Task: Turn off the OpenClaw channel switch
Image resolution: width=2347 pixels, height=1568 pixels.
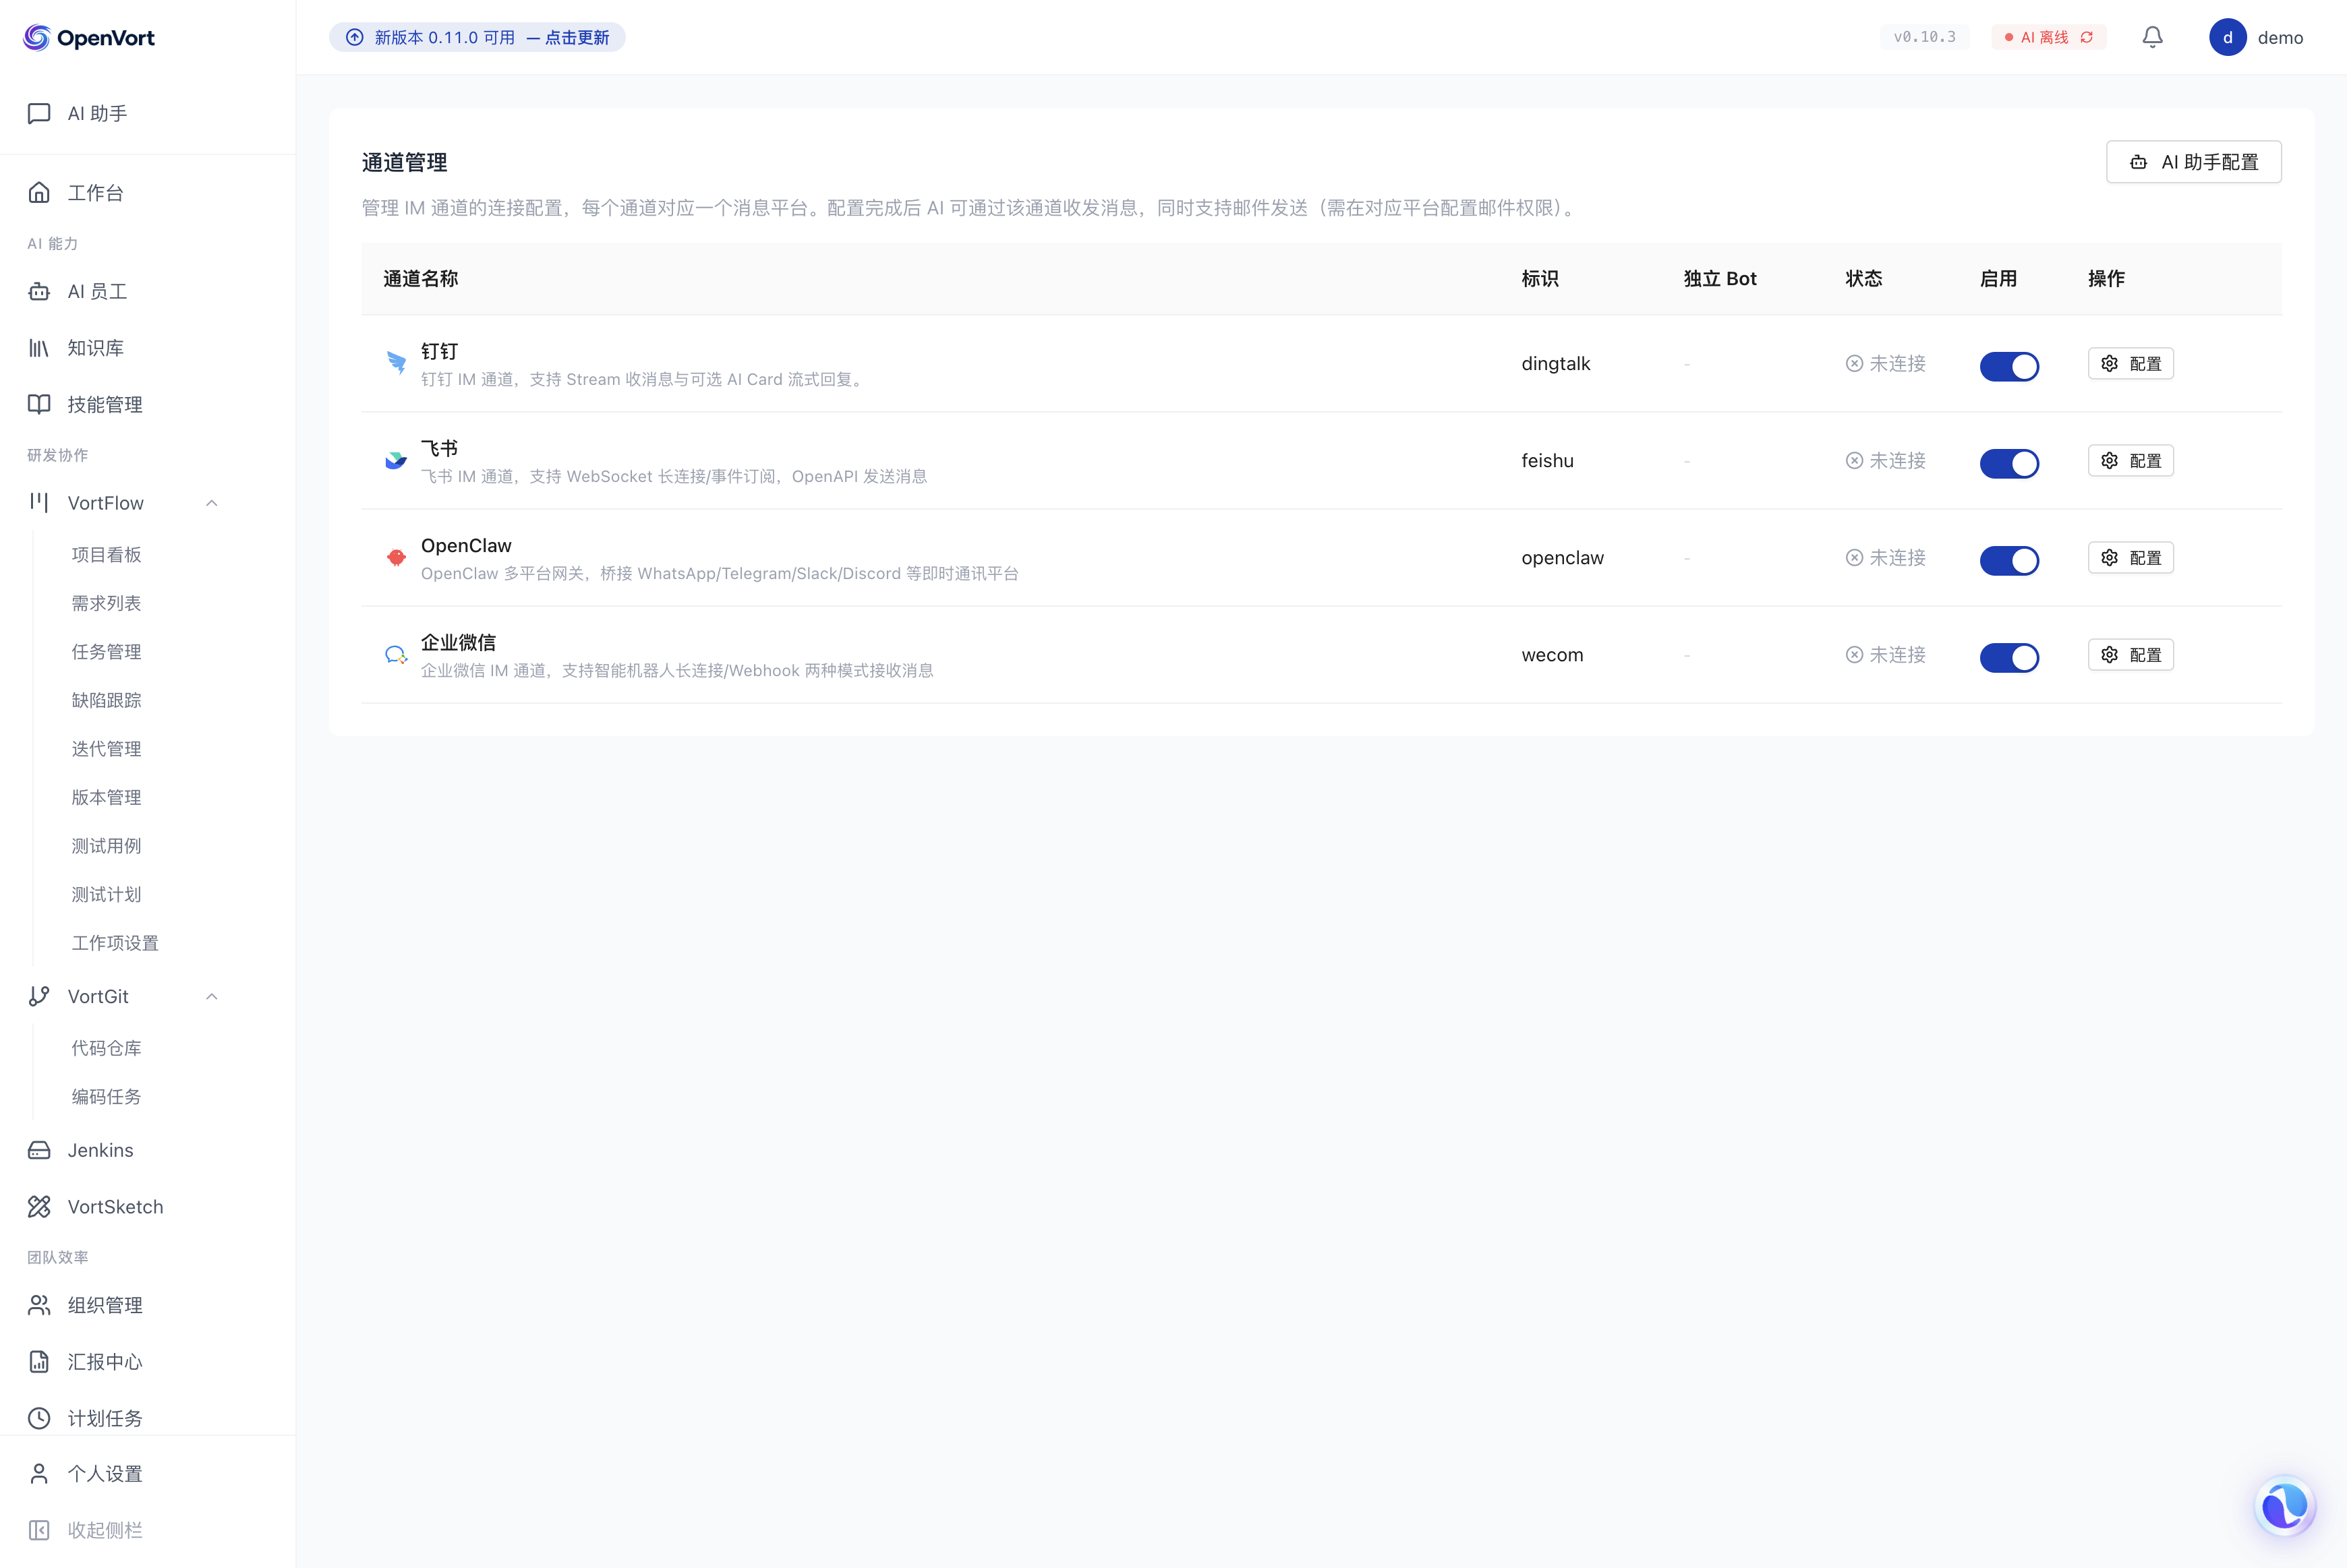Action: pyautogui.click(x=2009, y=560)
